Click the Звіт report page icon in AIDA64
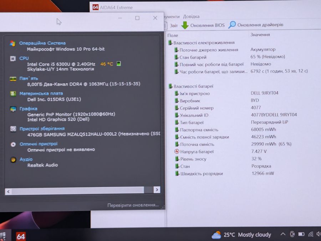Image resolution: width=321 pixels, height=241 pixels. click(165, 25)
